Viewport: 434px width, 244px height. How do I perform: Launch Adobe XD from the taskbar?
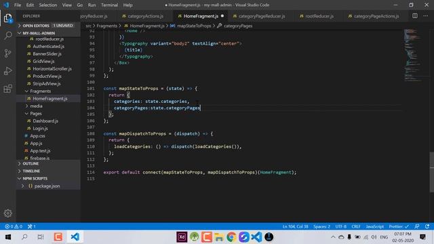182,237
